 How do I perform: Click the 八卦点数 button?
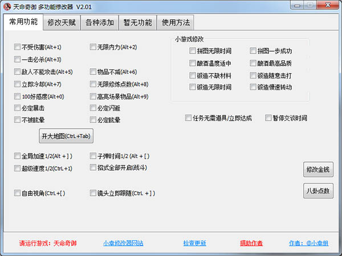click(x=318, y=191)
